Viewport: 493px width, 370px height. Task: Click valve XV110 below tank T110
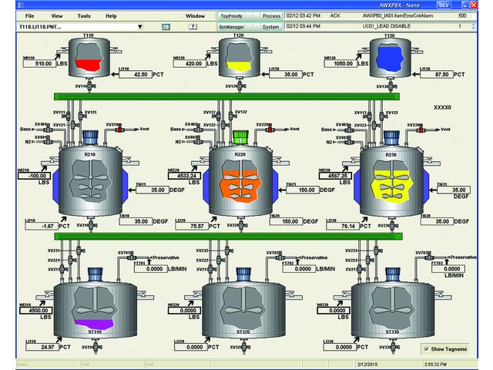click(89, 86)
